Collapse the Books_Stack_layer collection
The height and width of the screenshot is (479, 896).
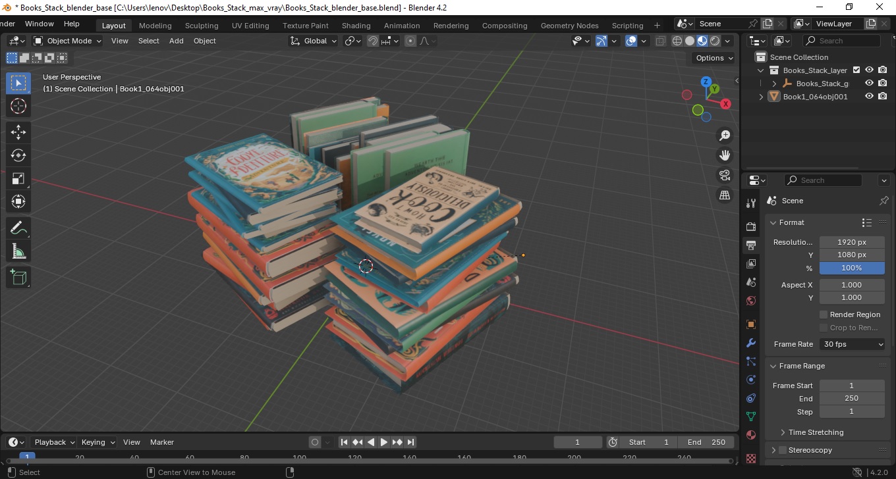(x=762, y=70)
